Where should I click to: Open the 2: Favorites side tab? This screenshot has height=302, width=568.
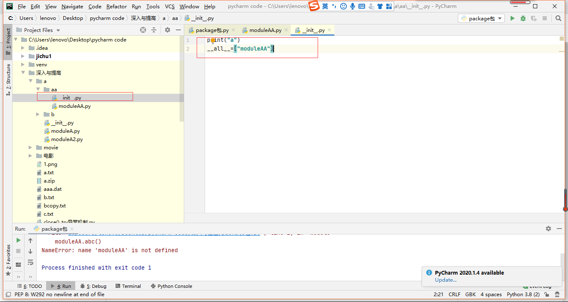point(8,260)
